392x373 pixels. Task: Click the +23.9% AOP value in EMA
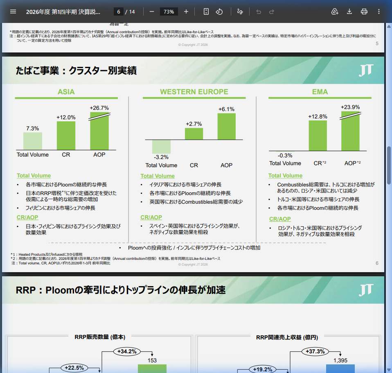click(x=350, y=107)
